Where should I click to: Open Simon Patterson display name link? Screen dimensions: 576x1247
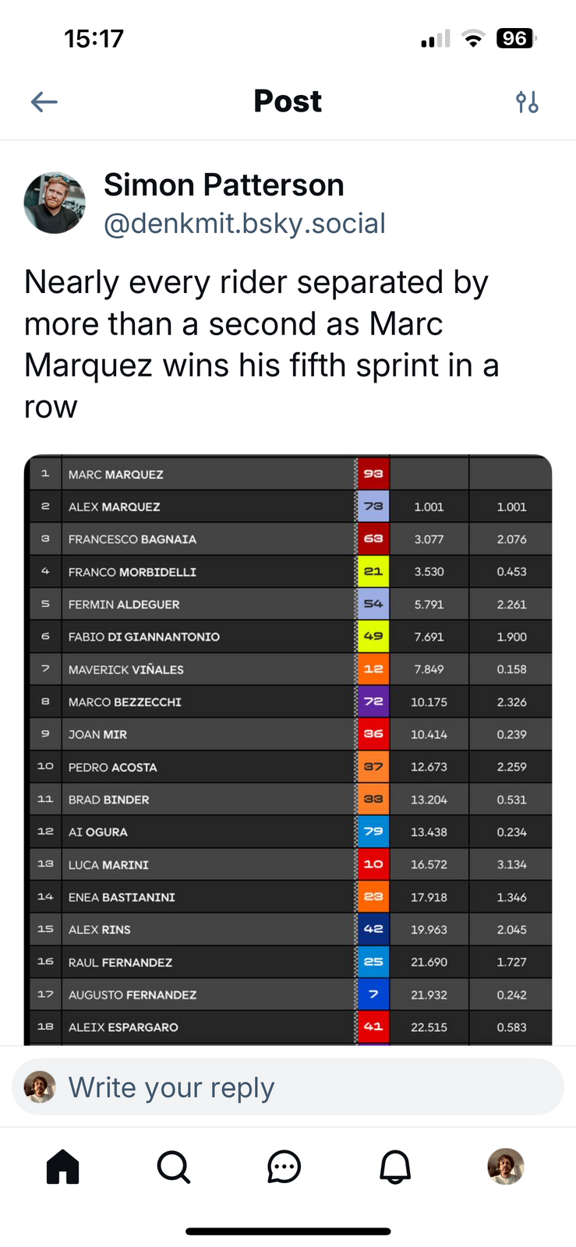click(x=224, y=185)
